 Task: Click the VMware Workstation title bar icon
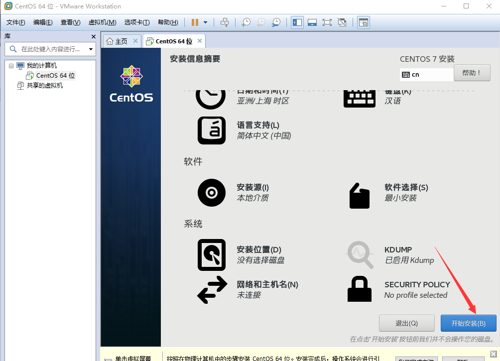[8, 6]
